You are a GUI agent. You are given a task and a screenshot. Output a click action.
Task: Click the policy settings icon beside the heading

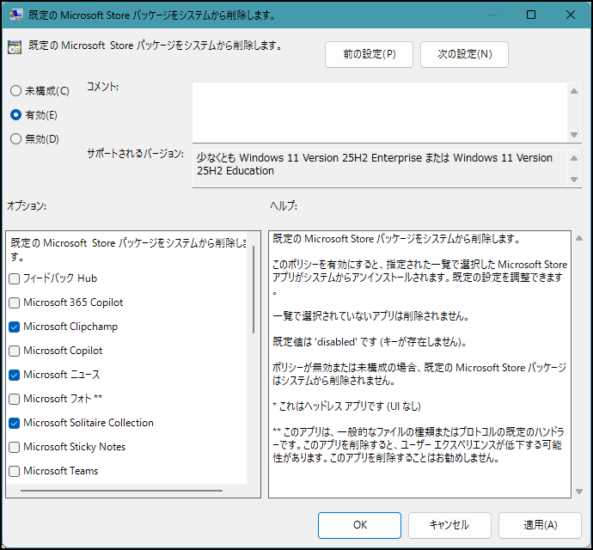(x=15, y=47)
